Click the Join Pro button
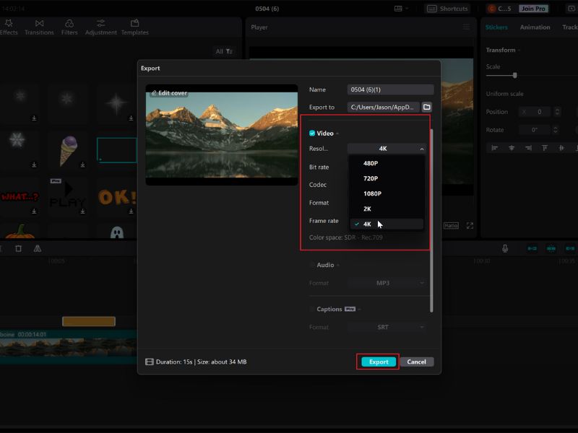 tap(533, 9)
